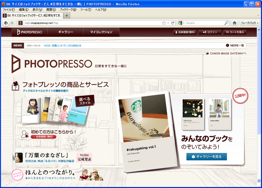Click the 9月23日 完成発表 label
This screenshot has height=188, width=262.
click(x=84, y=158)
